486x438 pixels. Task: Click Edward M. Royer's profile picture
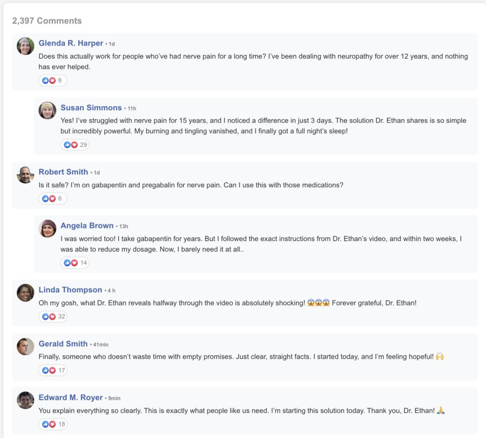click(26, 401)
